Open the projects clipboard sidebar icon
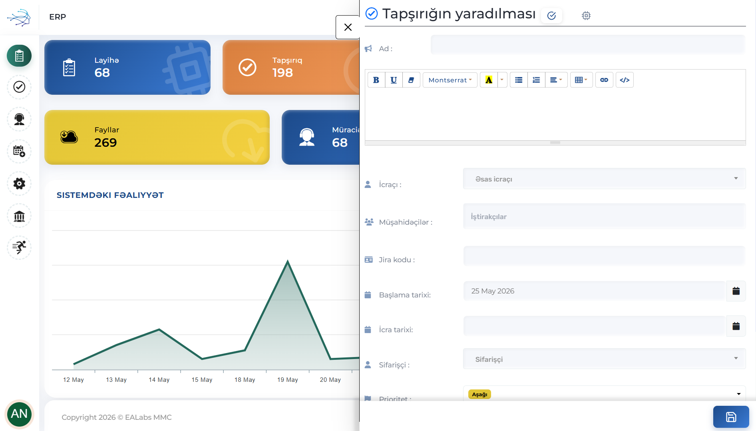Screen dimensions: 756x431 point(19,56)
